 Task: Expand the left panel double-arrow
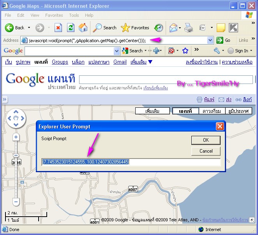(5, 100)
